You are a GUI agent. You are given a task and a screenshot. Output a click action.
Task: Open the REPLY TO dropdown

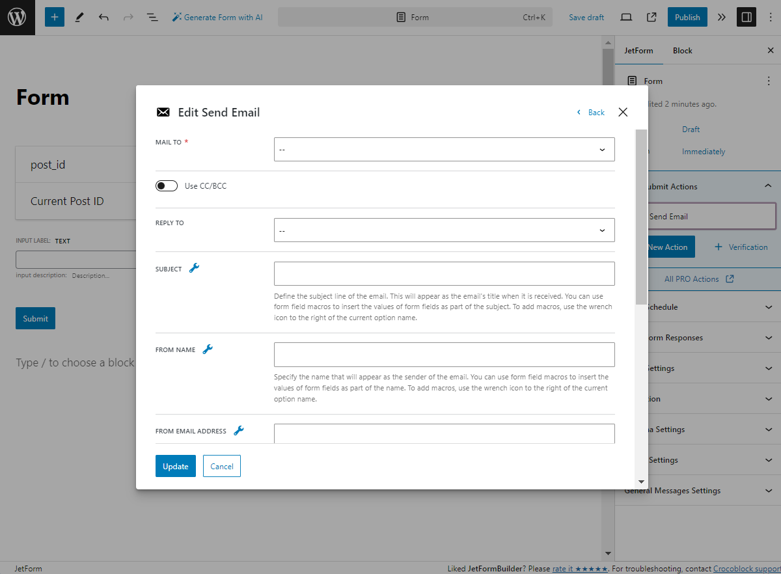coord(444,230)
